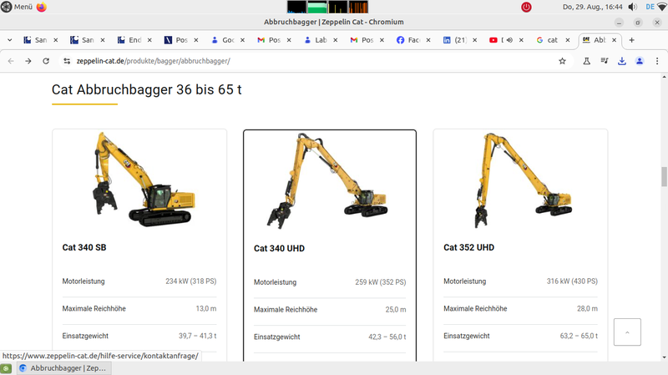
Task: Switch to the LinkedIn tab
Action: point(453,40)
